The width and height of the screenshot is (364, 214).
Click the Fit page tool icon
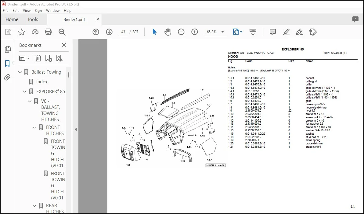(x=236, y=32)
